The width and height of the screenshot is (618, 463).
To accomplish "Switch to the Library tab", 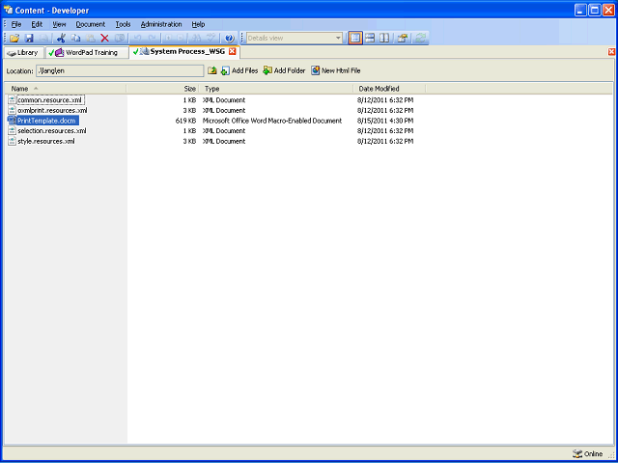I will 23,53.
